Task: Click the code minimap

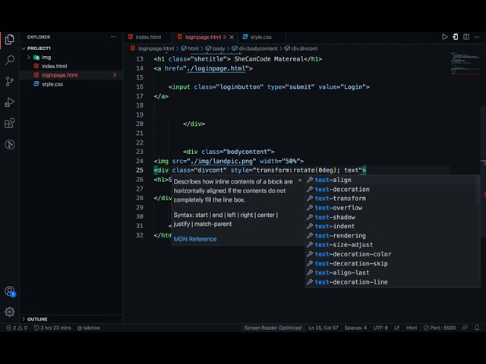Action: 465,64
